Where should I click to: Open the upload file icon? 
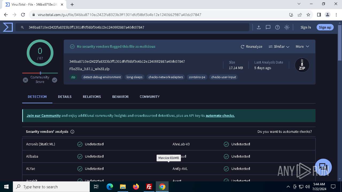click(x=259, y=27)
